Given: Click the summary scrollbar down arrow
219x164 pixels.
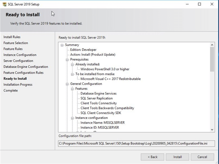Looking at the screenshot, I should (x=212, y=130).
